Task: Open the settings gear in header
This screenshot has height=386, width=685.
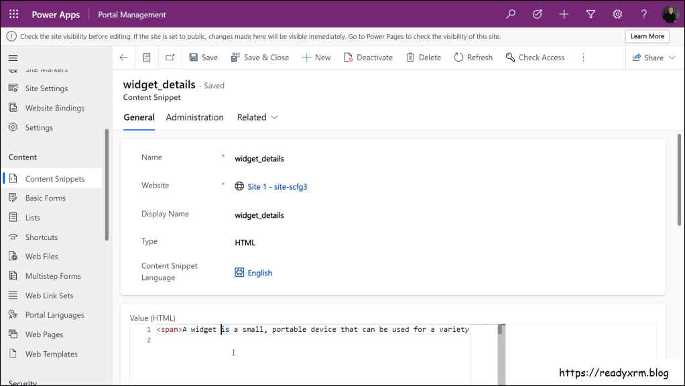Action: [x=617, y=14]
